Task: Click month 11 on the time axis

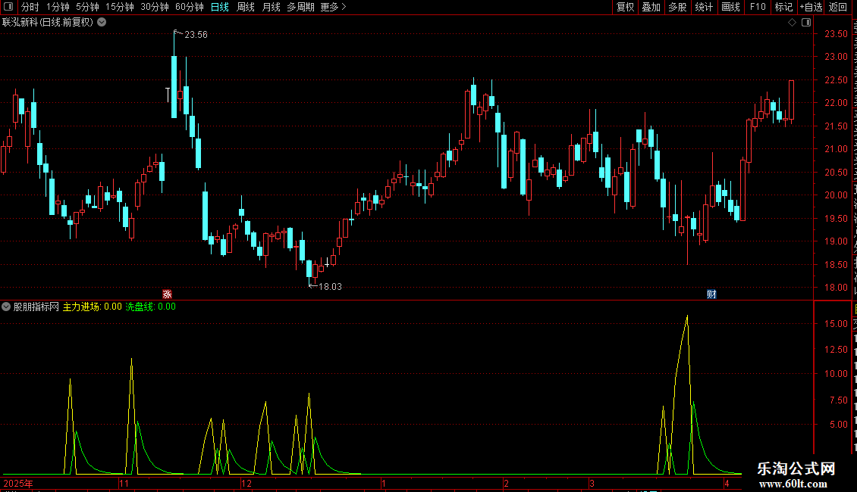Action: (x=124, y=483)
